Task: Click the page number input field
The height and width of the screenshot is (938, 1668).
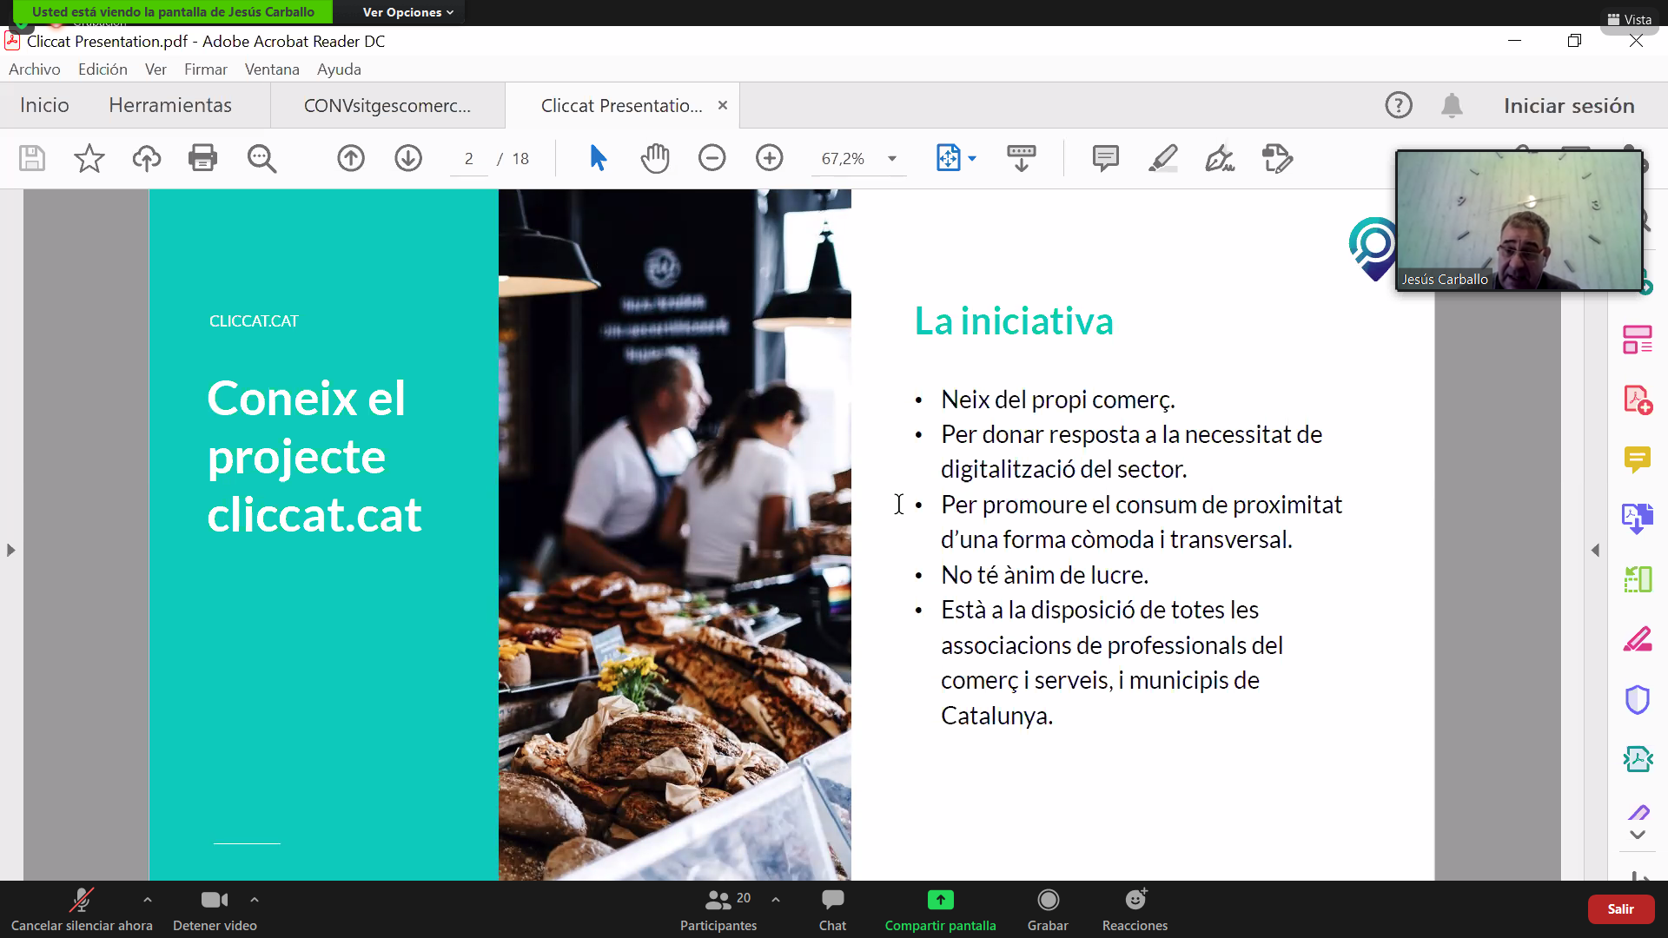Action: tap(469, 158)
